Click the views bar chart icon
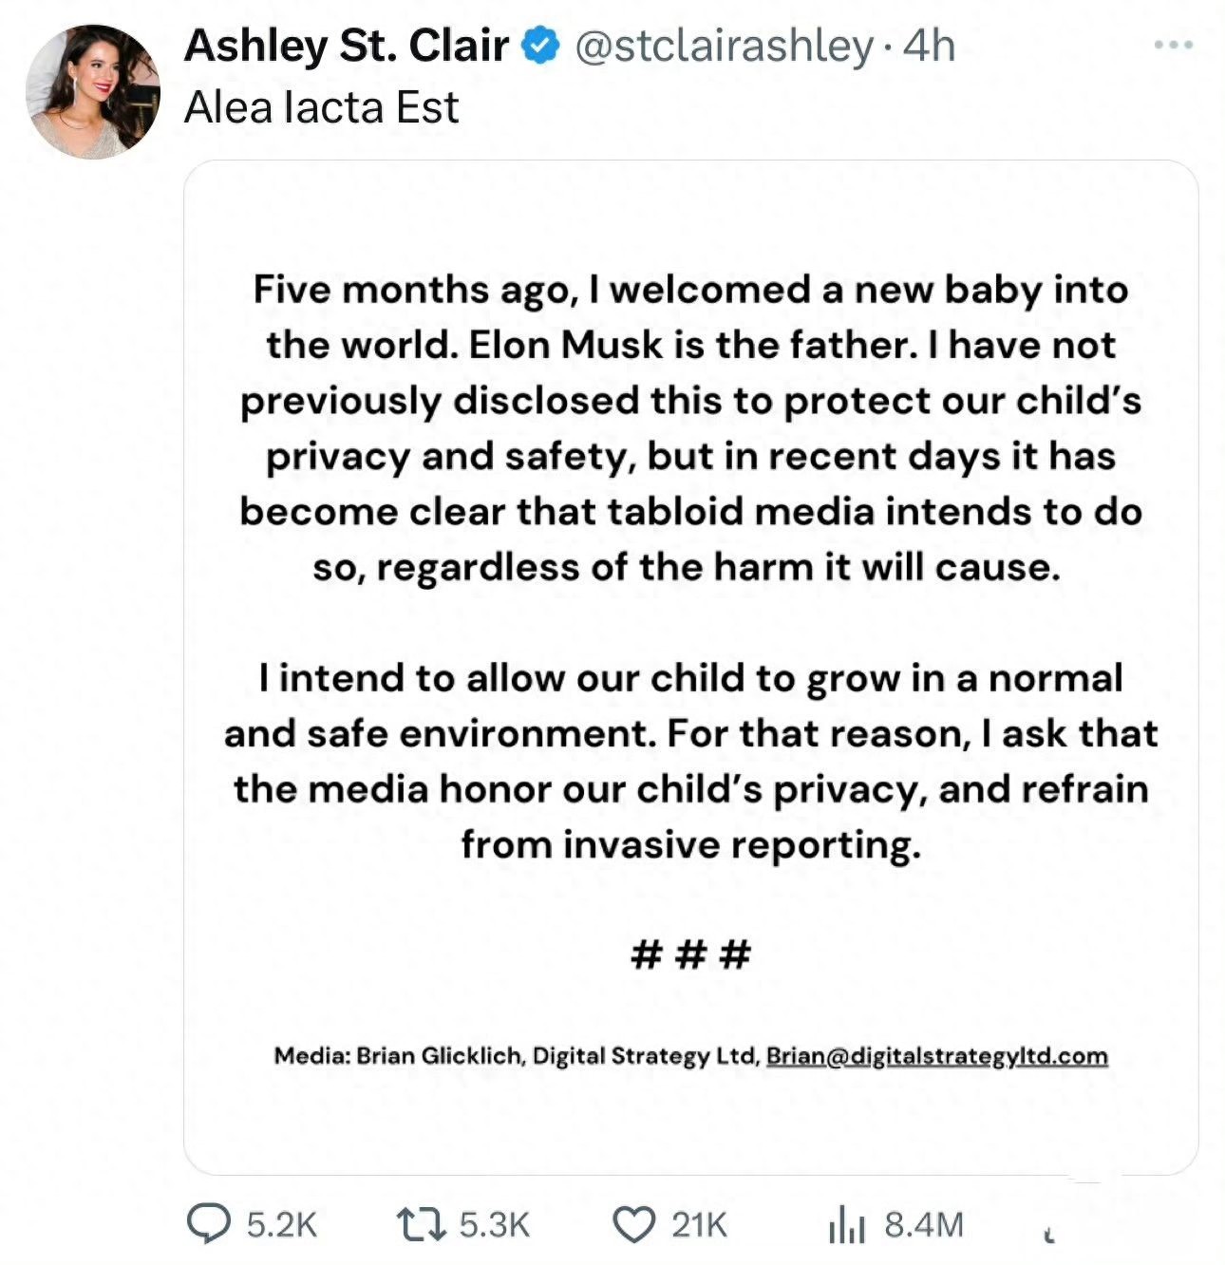The height and width of the screenshot is (1265, 1225). 847,1224
